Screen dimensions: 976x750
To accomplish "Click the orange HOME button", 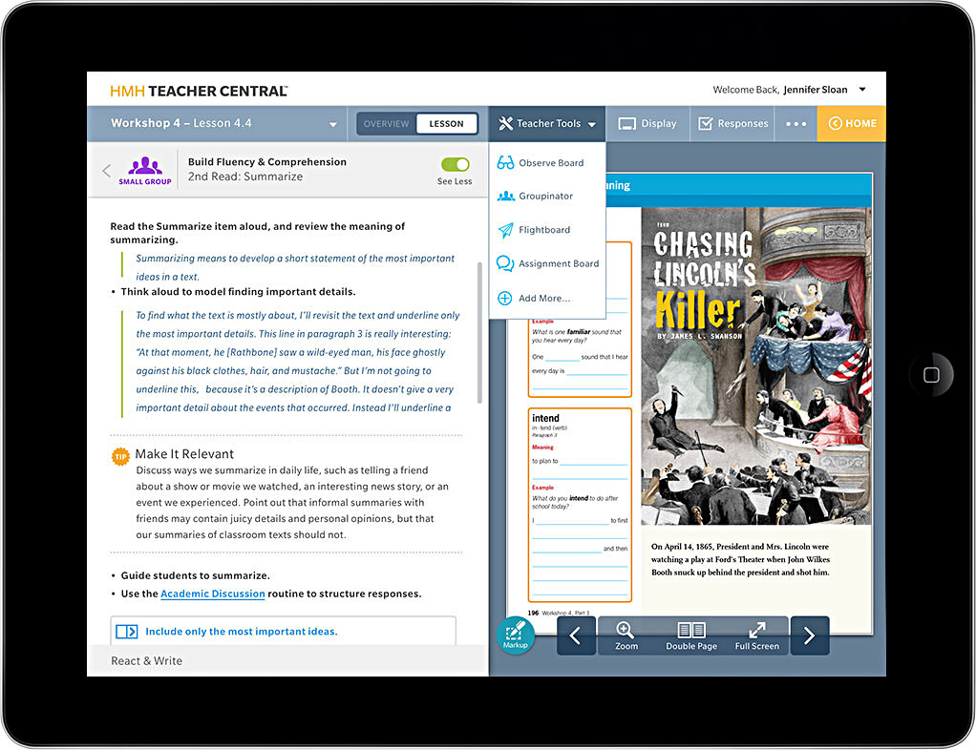I will [851, 124].
